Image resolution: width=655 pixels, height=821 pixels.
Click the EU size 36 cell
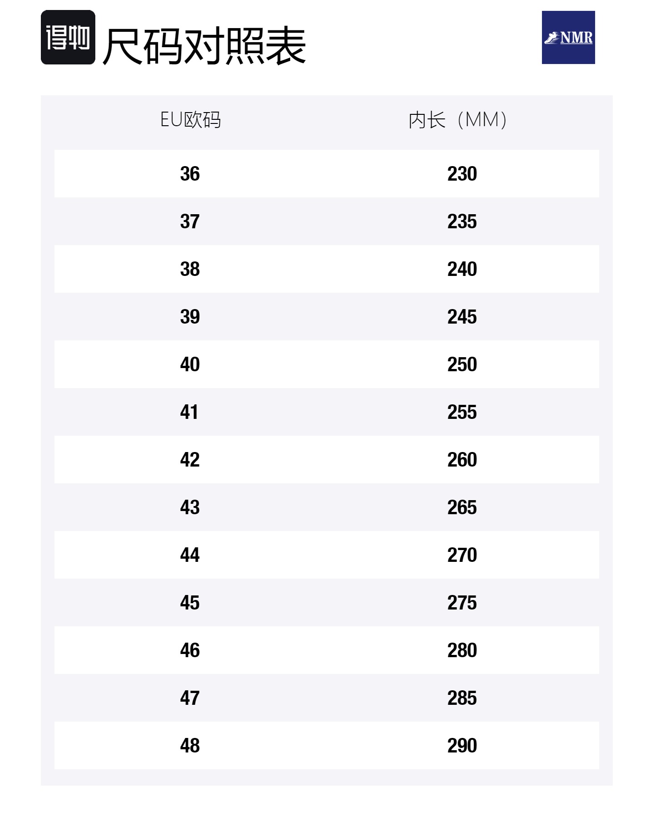click(x=190, y=174)
